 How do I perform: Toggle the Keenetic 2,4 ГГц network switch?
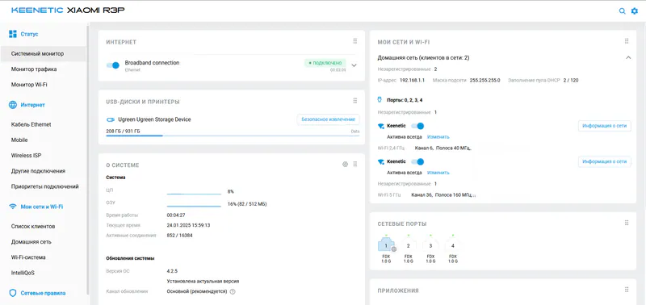[417, 126]
